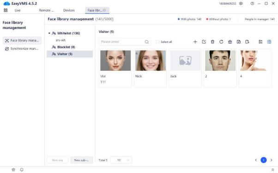
Task: Click 'Without photo: 1' statistic
Action: click(x=218, y=19)
